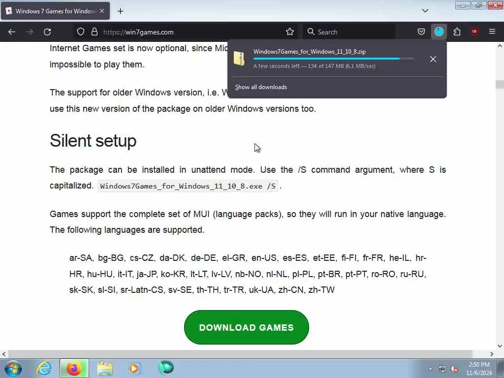Click the horizontal scrollbar right arrow

tap(492, 354)
